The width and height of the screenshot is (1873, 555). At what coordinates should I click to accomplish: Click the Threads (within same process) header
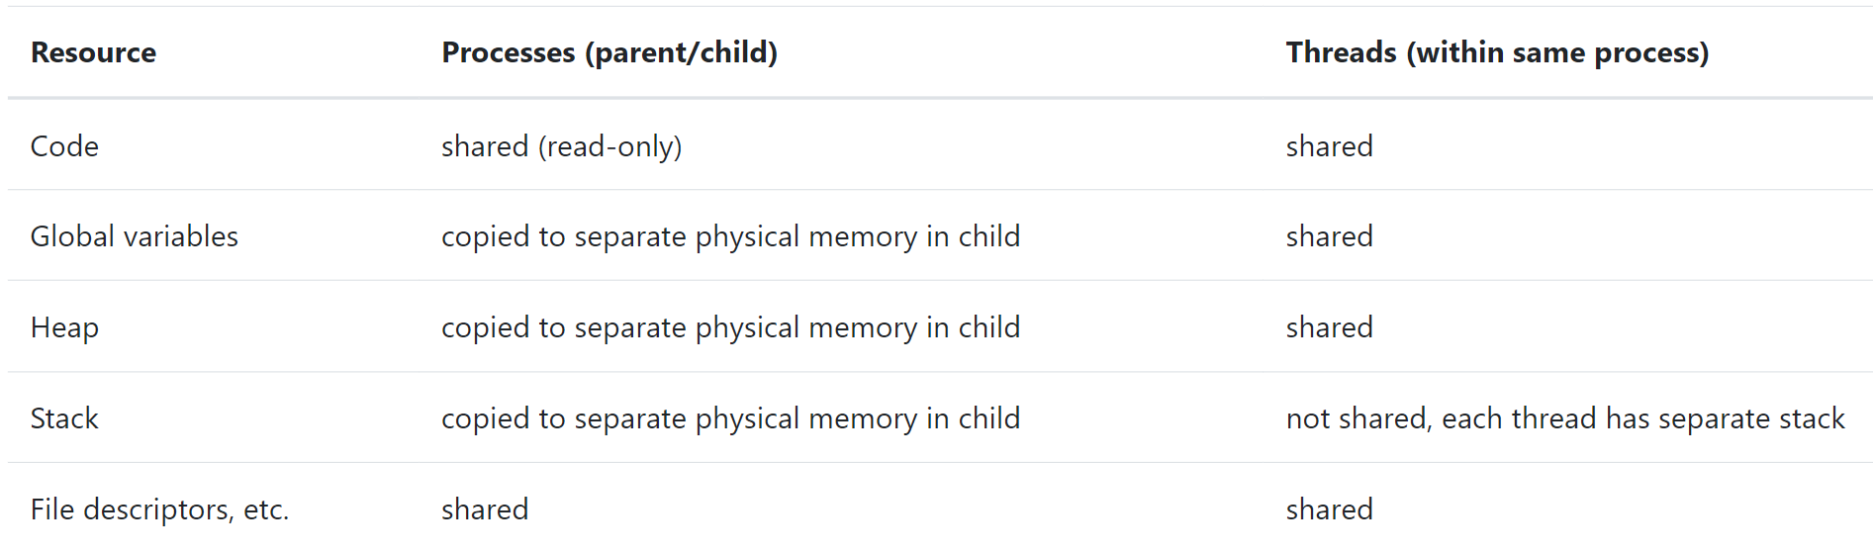coord(1497,52)
